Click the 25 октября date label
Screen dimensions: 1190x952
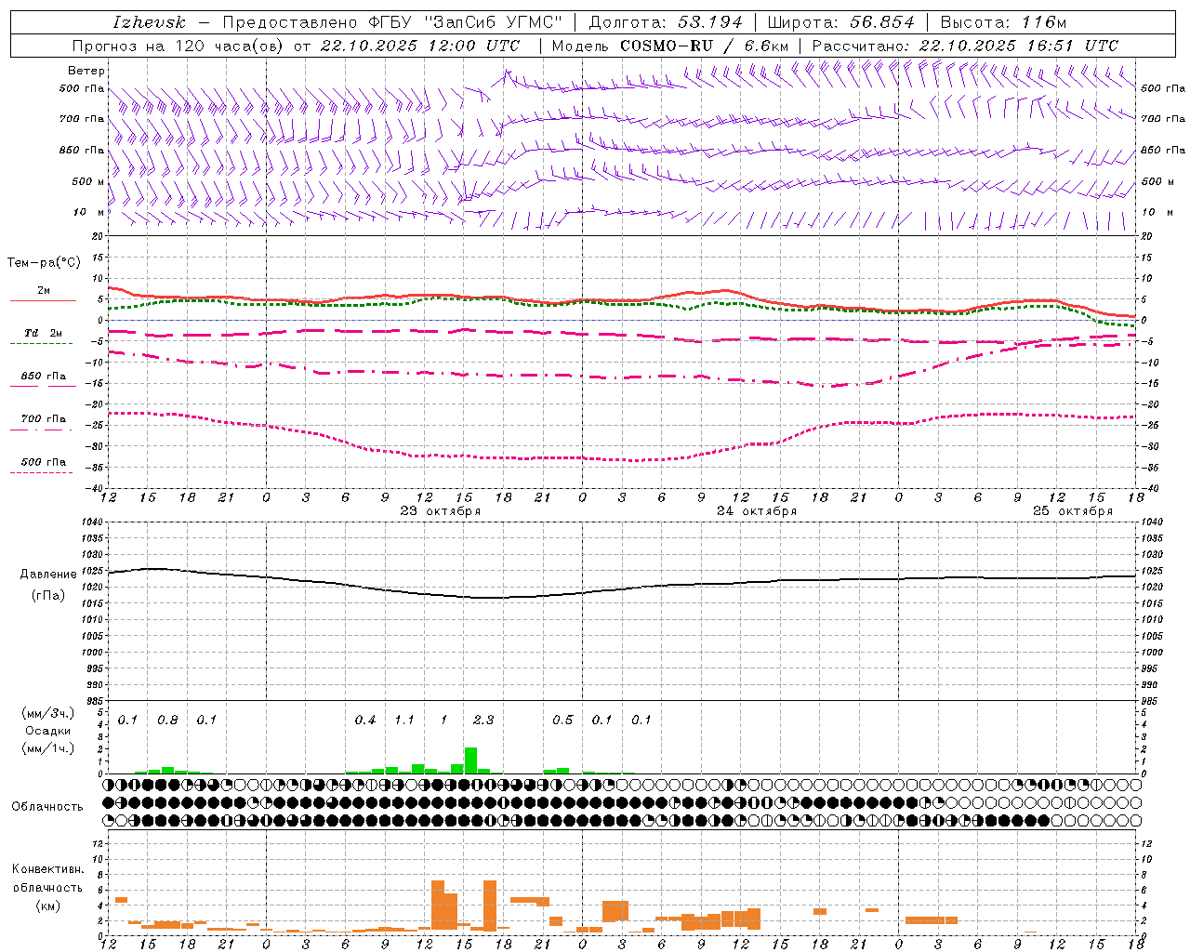(1072, 510)
